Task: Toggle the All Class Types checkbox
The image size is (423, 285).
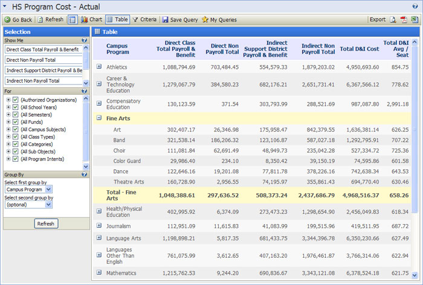Action: [x=15, y=136]
